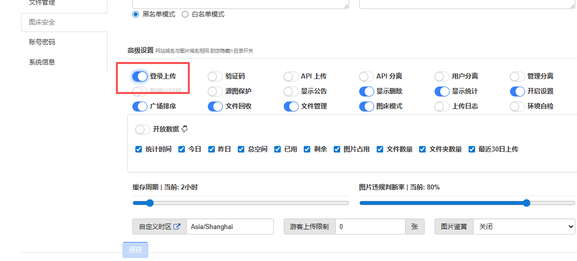Toggle the 登录上传 switch
Viewport: 577px width, 261px height.
140,76
